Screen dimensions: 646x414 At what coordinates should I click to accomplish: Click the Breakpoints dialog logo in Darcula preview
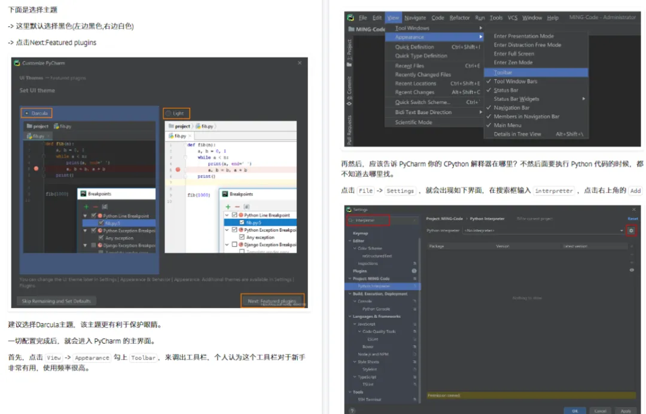pyautogui.click(x=83, y=194)
